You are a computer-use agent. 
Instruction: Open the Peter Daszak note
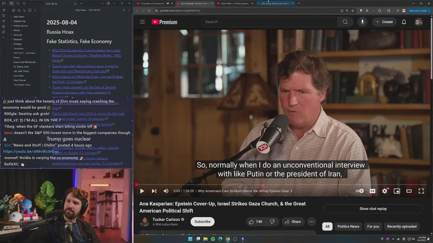(20, 80)
